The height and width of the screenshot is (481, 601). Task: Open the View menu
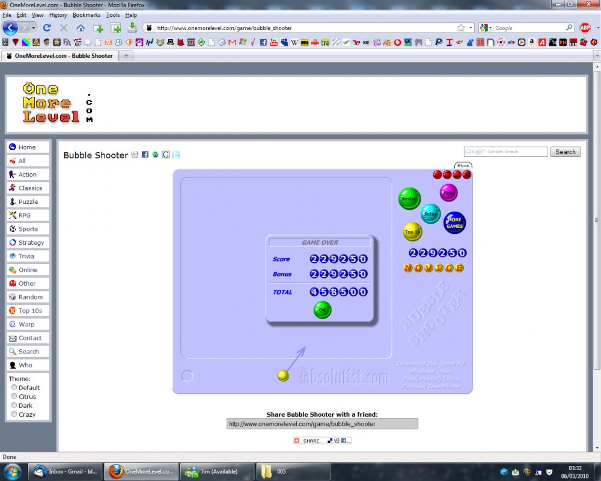pos(37,15)
